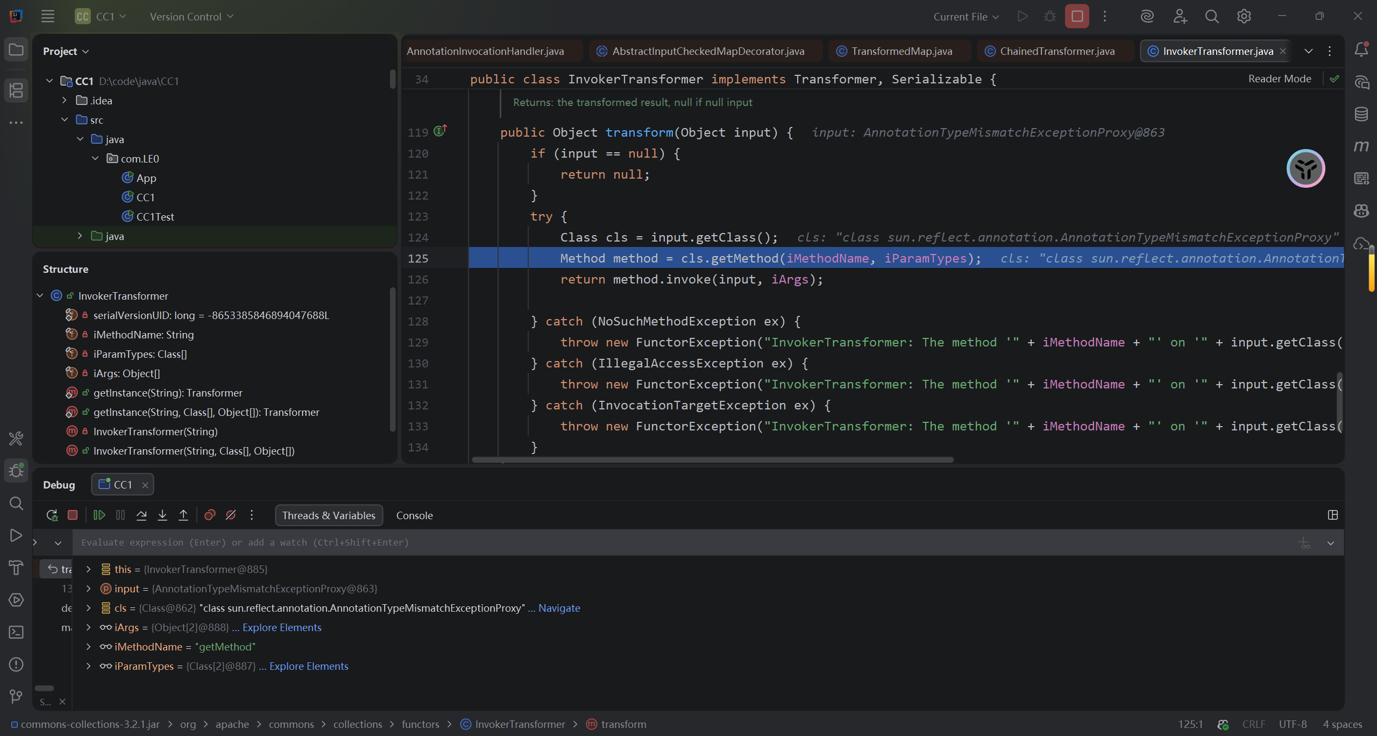
Task: Switch to the ChainedTransformer.java tab
Action: coord(1056,51)
